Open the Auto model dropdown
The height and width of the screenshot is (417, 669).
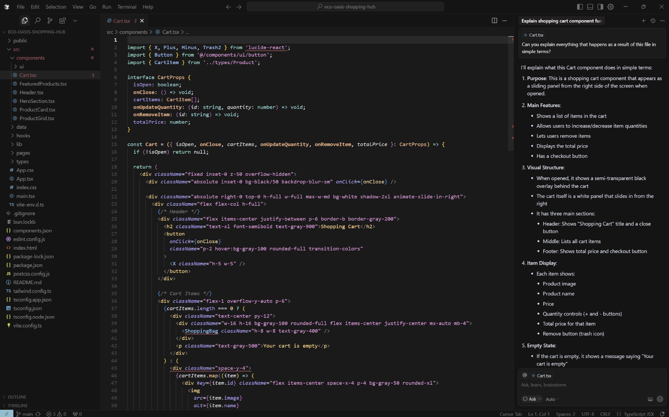550,399
